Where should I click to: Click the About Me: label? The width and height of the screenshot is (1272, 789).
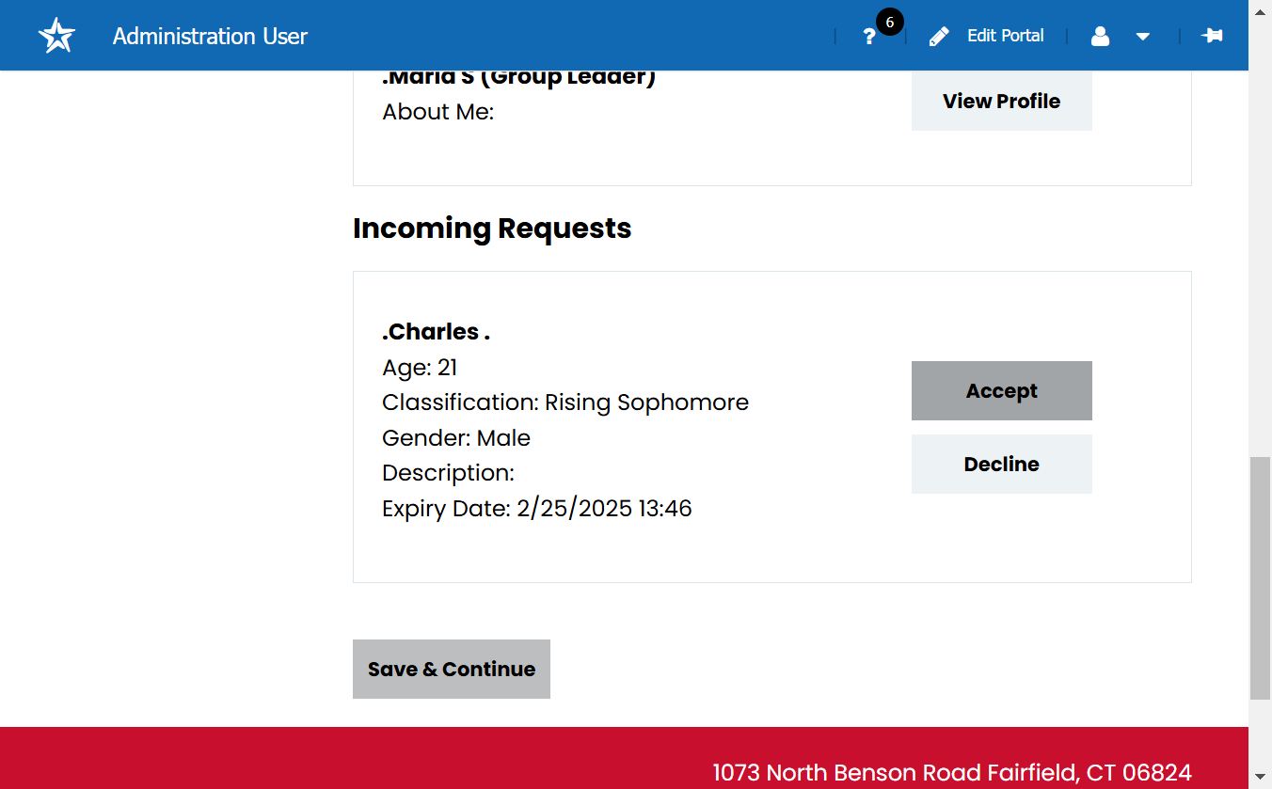[x=438, y=112]
